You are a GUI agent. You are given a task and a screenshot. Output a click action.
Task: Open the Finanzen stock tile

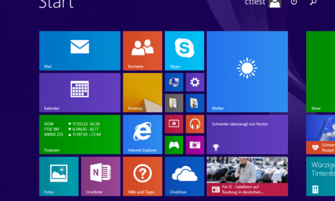80,135
